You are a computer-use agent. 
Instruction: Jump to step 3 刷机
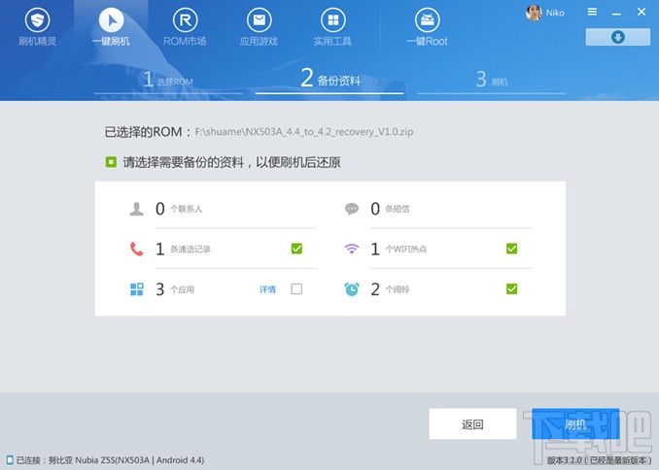(492, 80)
